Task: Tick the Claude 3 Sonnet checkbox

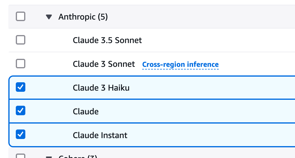Action: pyautogui.click(x=21, y=64)
